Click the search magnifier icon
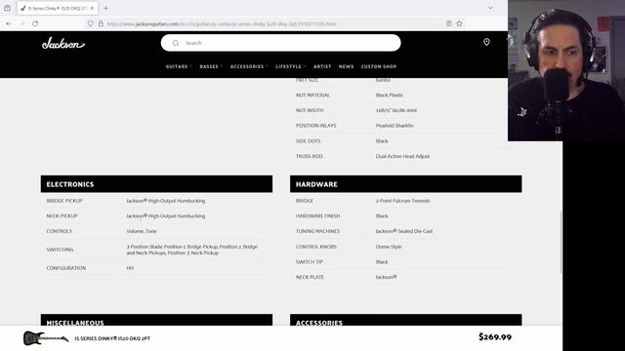625x351 pixels. pyautogui.click(x=176, y=43)
